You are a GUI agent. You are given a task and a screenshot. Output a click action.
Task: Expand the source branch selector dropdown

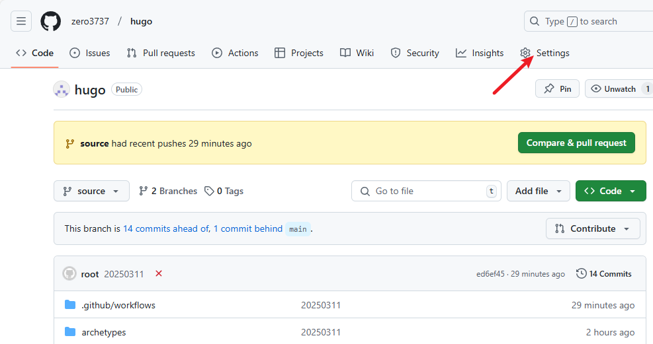[x=91, y=191]
